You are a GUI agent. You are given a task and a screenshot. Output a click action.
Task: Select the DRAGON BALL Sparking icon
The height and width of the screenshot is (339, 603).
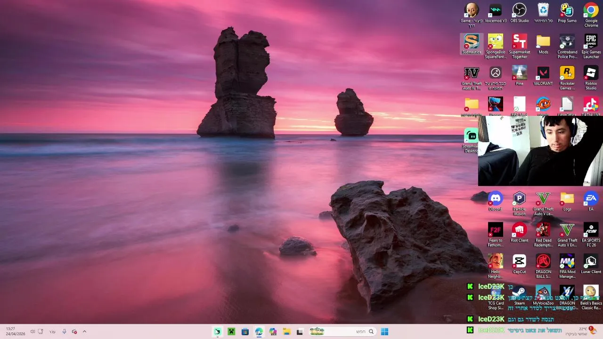543,266
